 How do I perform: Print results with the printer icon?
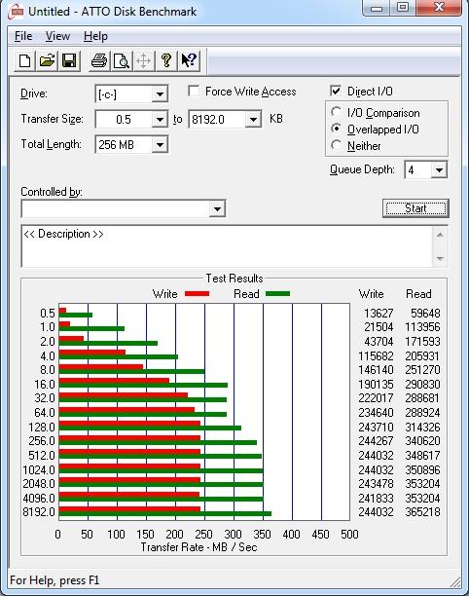pos(99,60)
